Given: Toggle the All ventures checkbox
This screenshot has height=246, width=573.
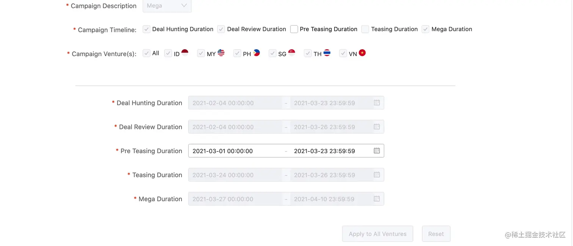Looking at the screenshot, I should tap(146, 53).
